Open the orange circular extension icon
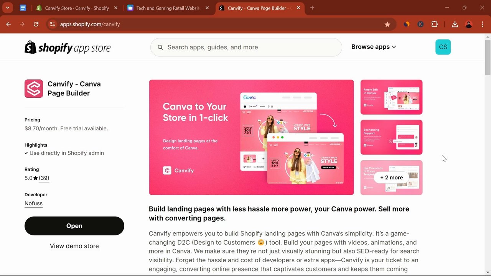This screenshot has width=491, height=276. point(407,24)
